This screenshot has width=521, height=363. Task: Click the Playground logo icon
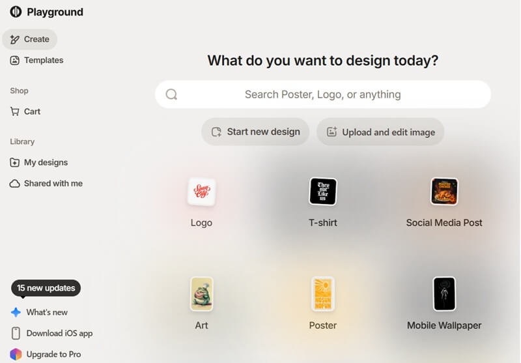(x=16, y=12)
